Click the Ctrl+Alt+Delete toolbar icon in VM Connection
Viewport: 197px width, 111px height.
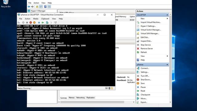[x=19, y=23]
